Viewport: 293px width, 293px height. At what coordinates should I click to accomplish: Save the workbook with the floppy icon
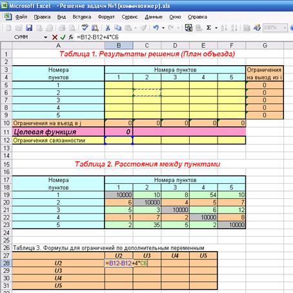click(29, 28)
